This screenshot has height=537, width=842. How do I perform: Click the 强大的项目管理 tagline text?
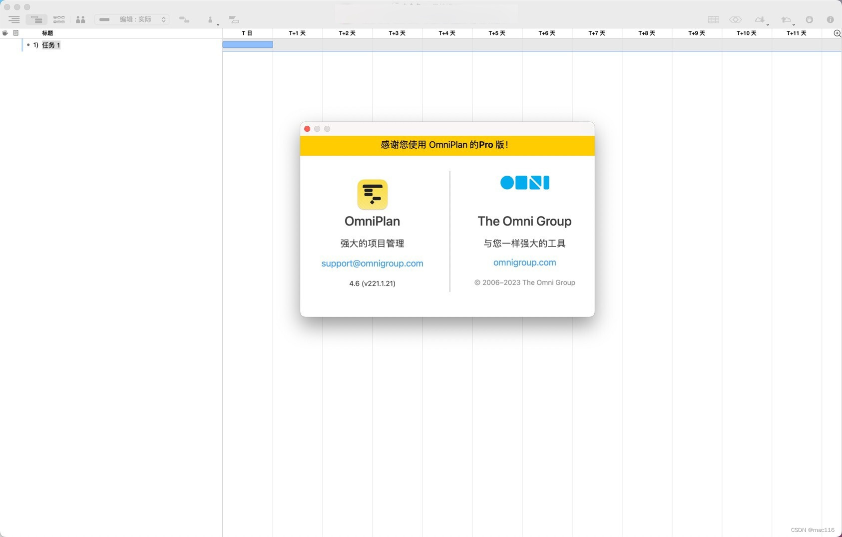pos(372,244)
